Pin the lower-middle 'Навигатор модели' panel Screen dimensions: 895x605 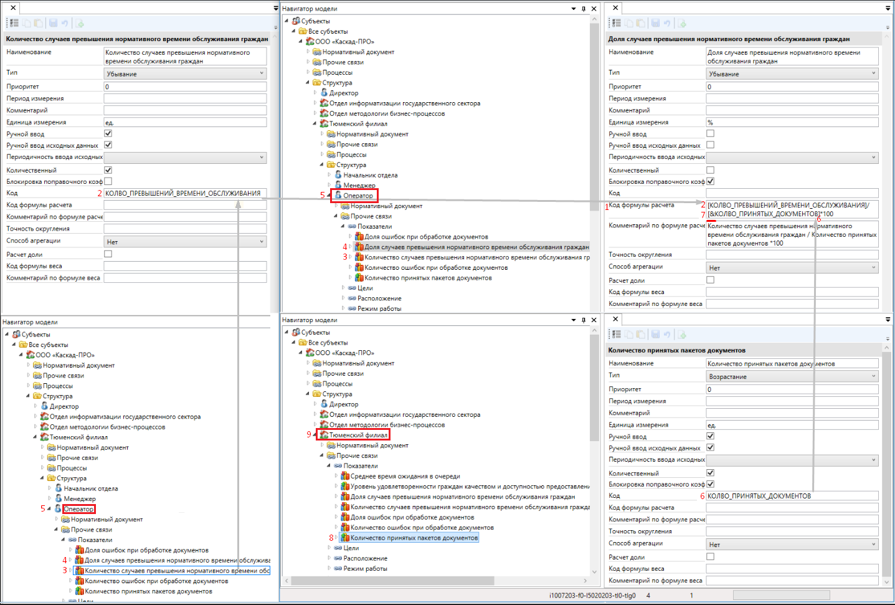[x=584, y=320]
